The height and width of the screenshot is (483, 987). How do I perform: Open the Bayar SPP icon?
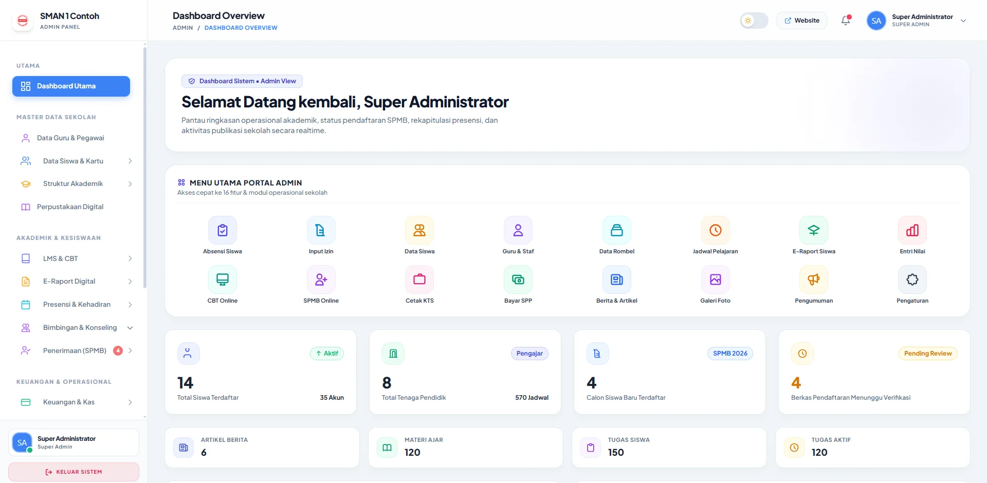[x=518, y=280]
